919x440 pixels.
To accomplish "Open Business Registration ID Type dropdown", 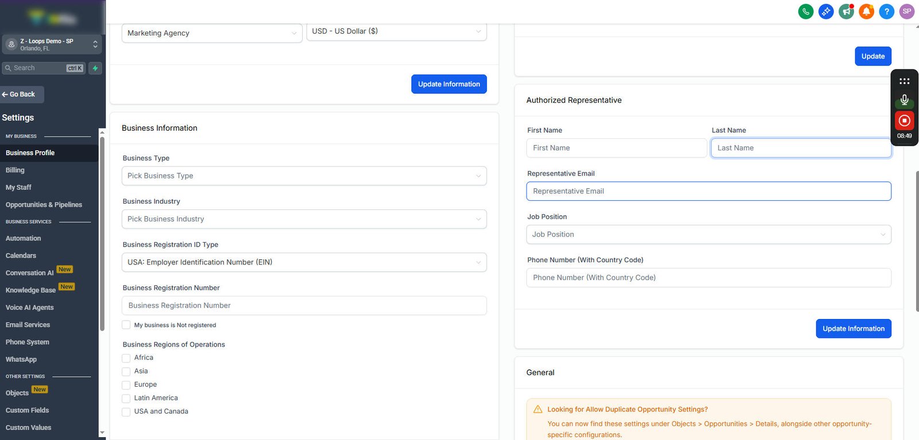I will (304, 262).
